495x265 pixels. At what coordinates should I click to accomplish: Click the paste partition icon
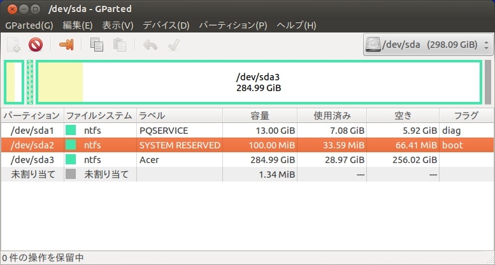[119, 45]
